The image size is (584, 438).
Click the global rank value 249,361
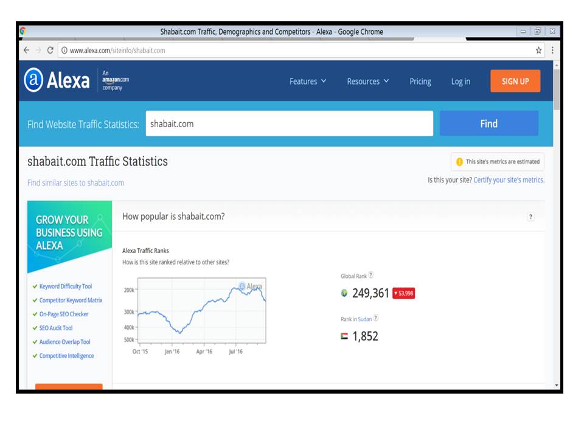370,293
